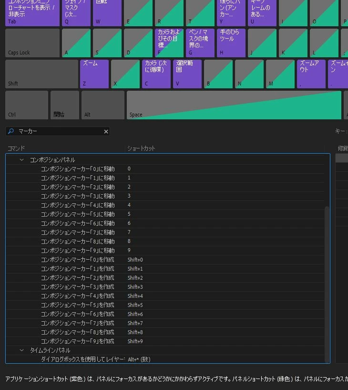Select row コンポジションマーカー「5」を作成
The width and height of the screenshot is (348, 390).
(x=165, y=305)
